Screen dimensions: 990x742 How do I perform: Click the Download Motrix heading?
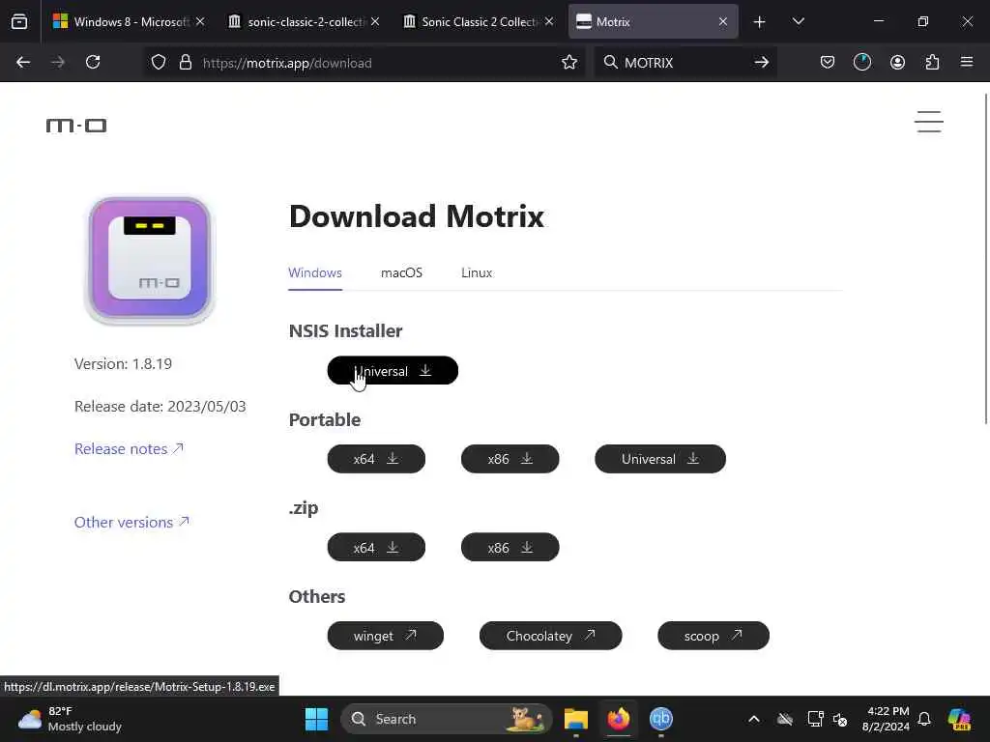pos(416,216)
